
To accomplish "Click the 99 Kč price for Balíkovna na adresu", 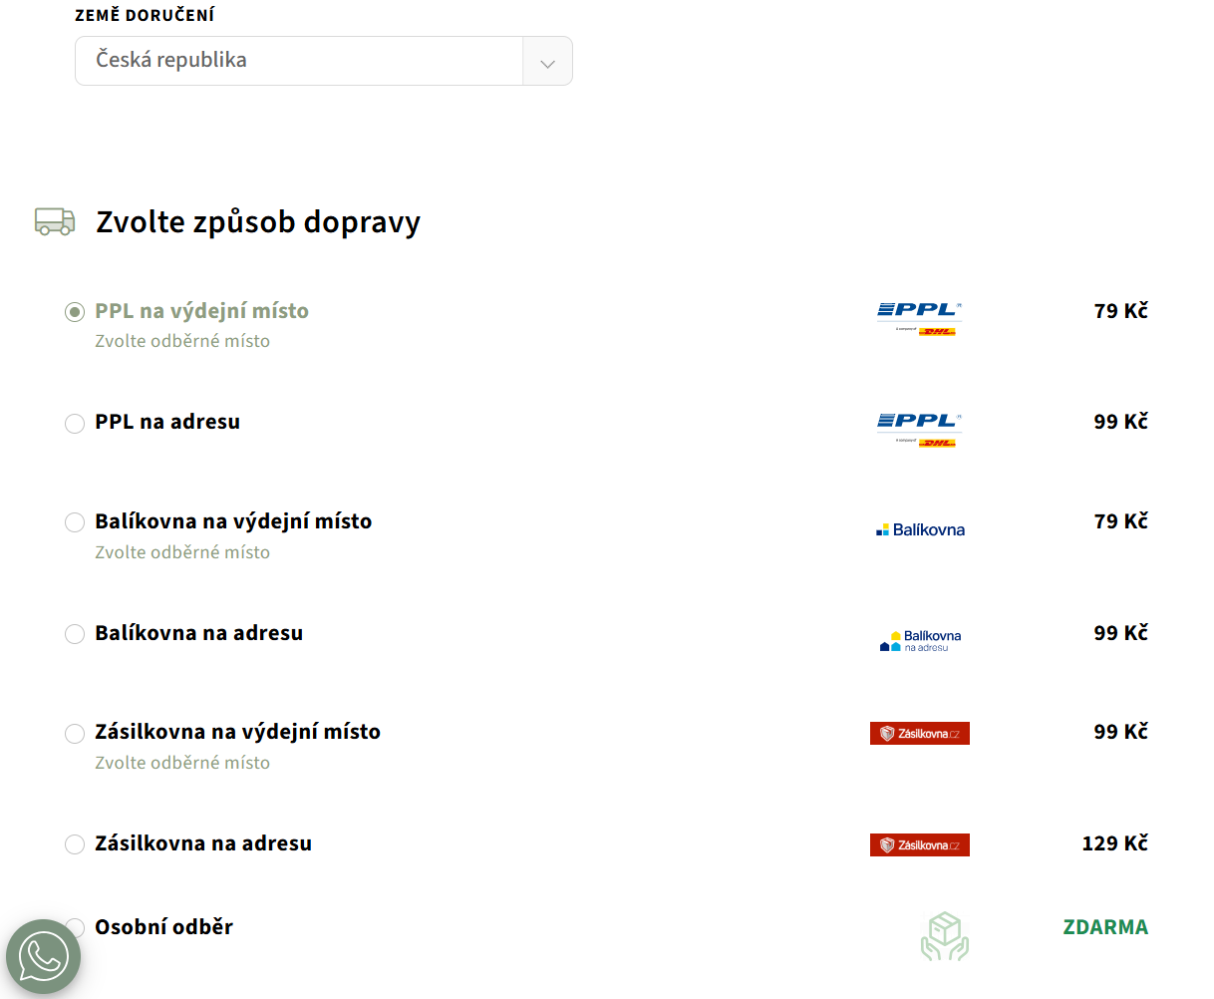I will click(x=1120, y=633).
